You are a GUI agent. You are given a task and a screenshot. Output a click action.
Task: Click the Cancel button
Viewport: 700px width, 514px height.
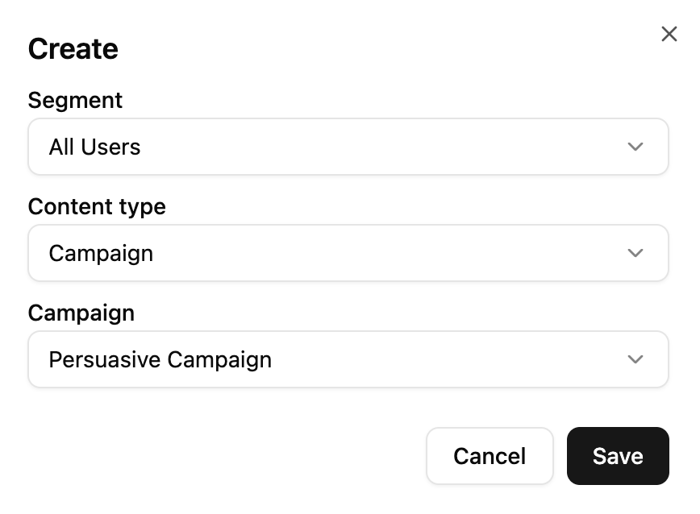pos(490,456)
